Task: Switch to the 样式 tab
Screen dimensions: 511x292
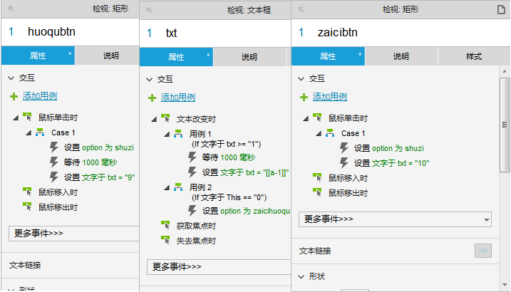Action: click(474, 56)
